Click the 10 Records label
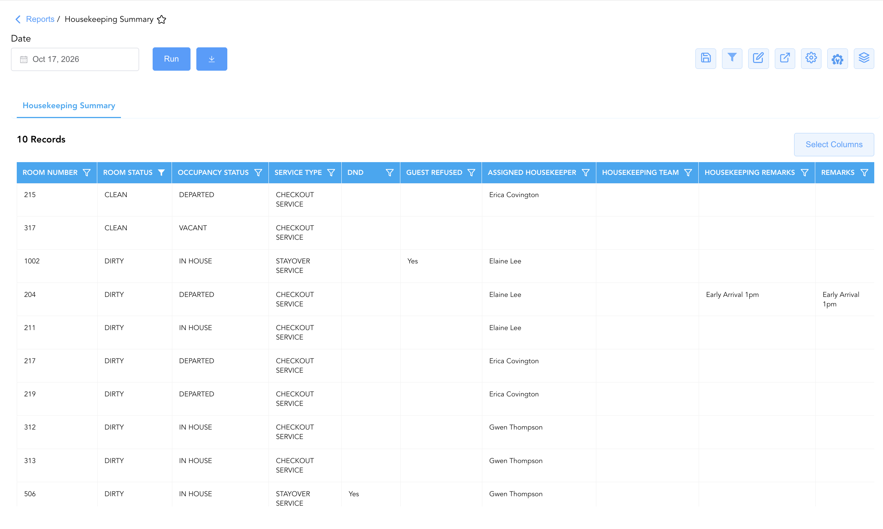The image size is (883, 529). click(x=41, y=140)
